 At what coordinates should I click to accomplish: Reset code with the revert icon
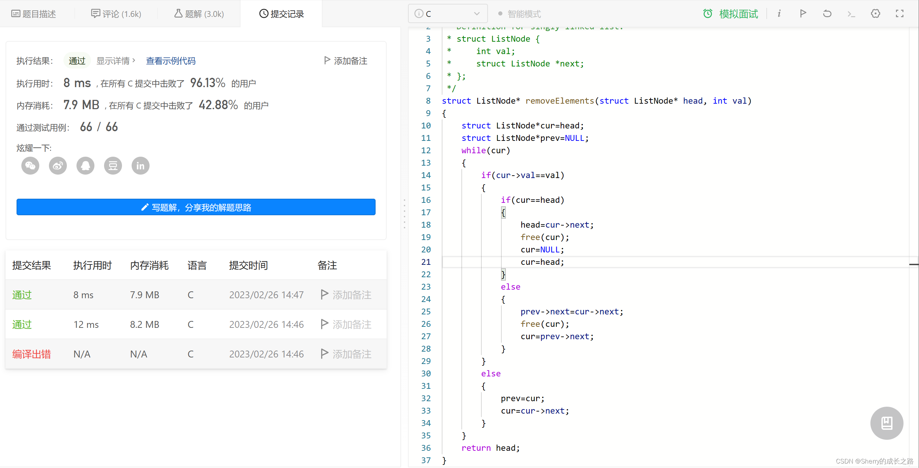(827, 13)
